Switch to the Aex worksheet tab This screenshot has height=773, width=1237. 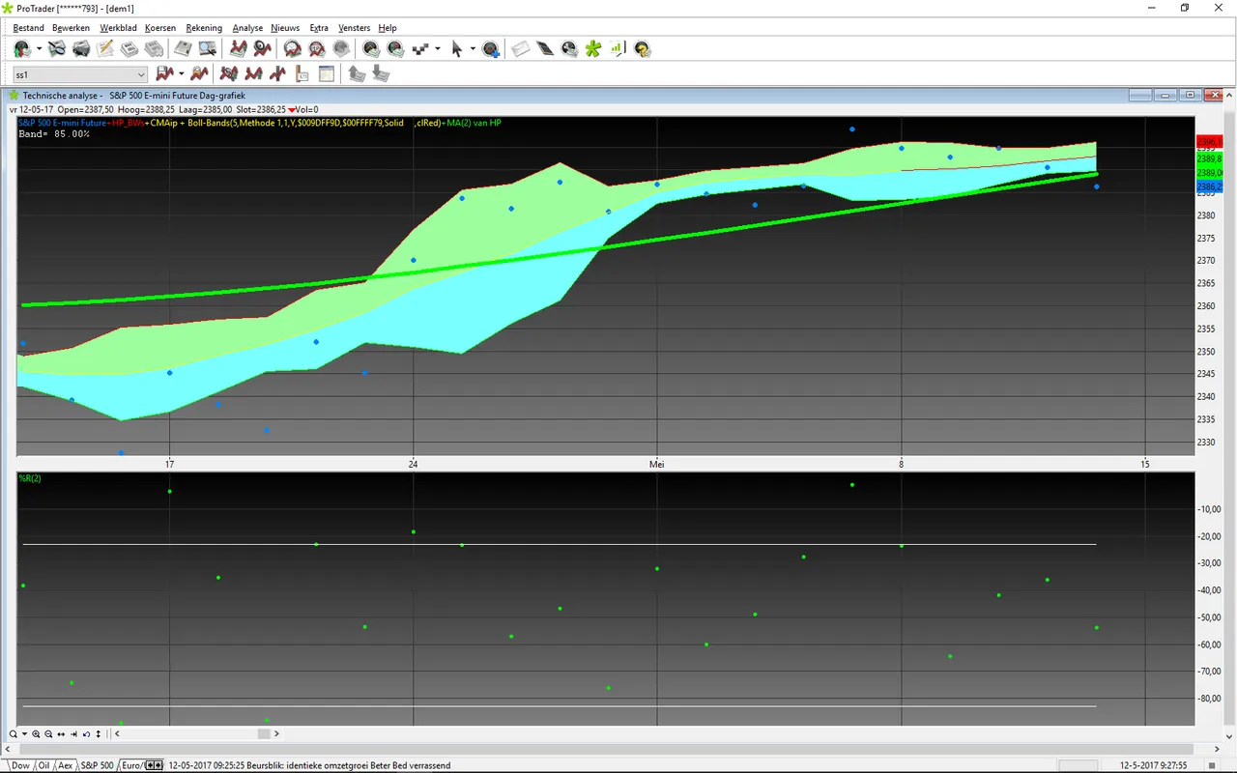pos(65,765)
